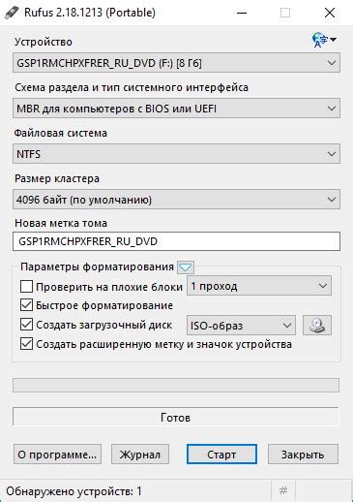Open the language selection globe icon

[x=324, y=40]
